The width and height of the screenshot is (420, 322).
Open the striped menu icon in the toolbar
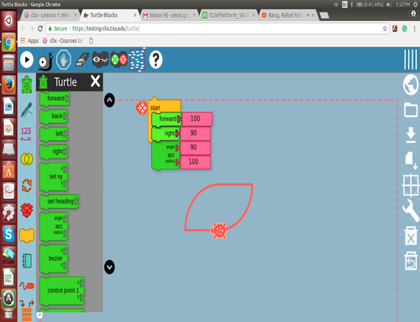[411, 60]
